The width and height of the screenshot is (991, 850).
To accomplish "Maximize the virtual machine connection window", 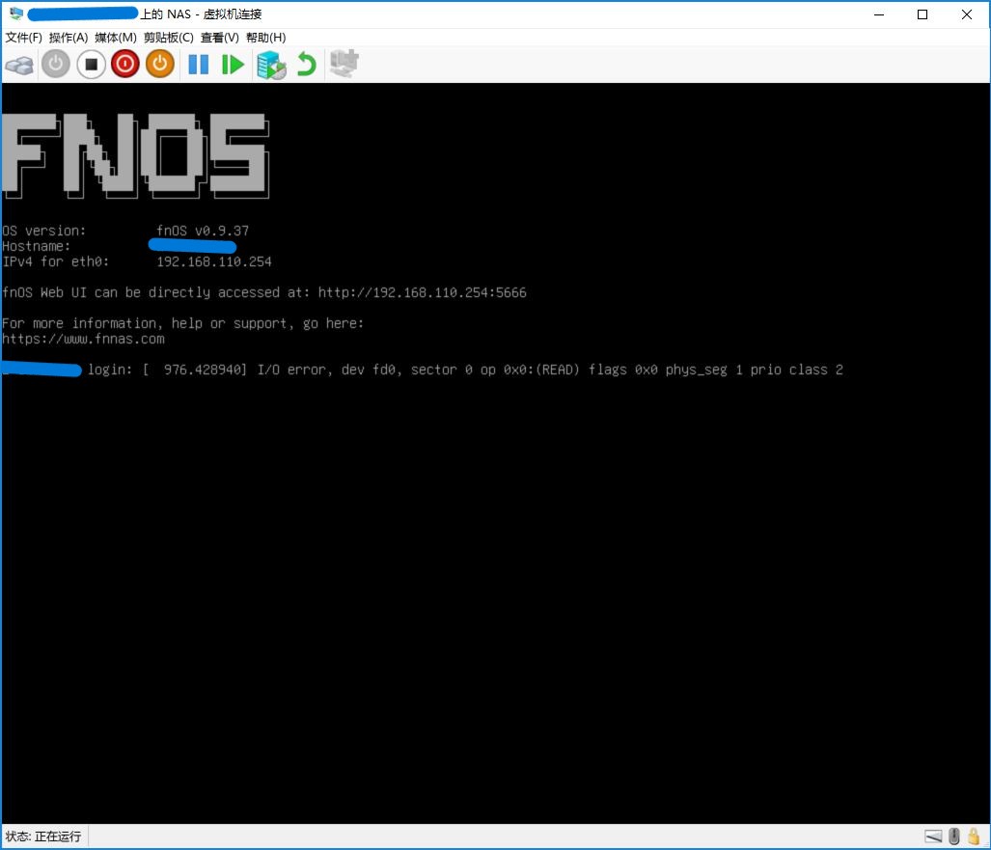I will 922,14.
